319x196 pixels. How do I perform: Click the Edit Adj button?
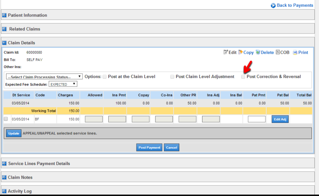(280, 119)
